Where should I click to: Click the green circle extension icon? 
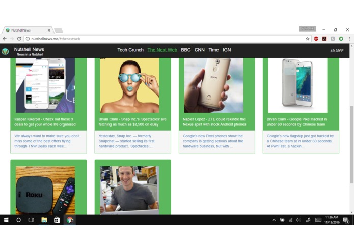coord(341,39)
